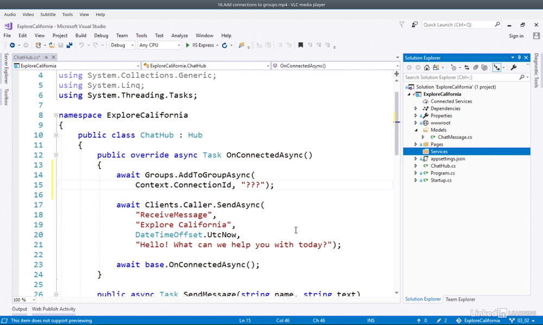Pin the ChatHub.cs tab

pyautogui.click(x=46, y=57)
